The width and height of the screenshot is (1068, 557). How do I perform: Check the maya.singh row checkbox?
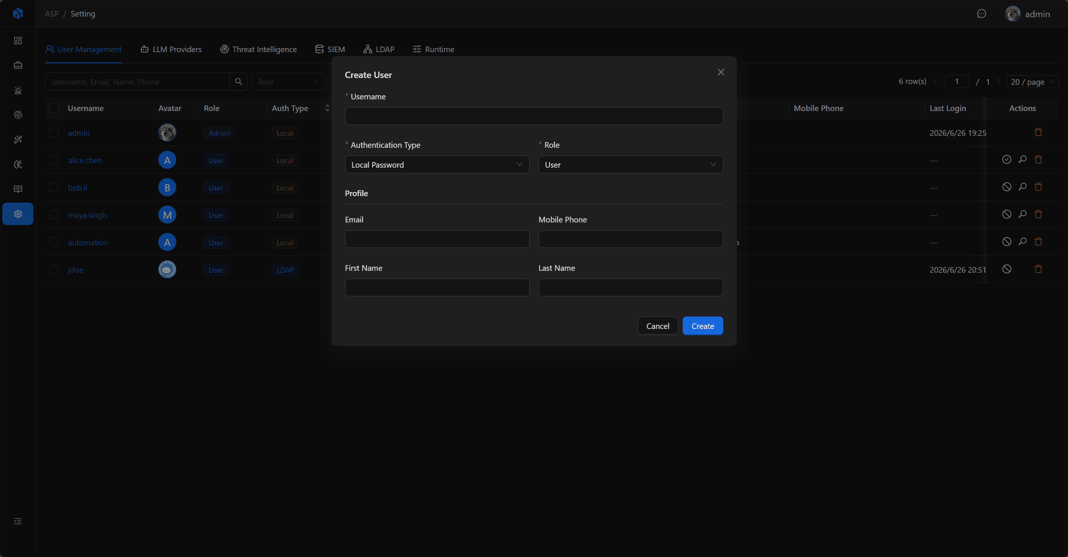[54, 214]
